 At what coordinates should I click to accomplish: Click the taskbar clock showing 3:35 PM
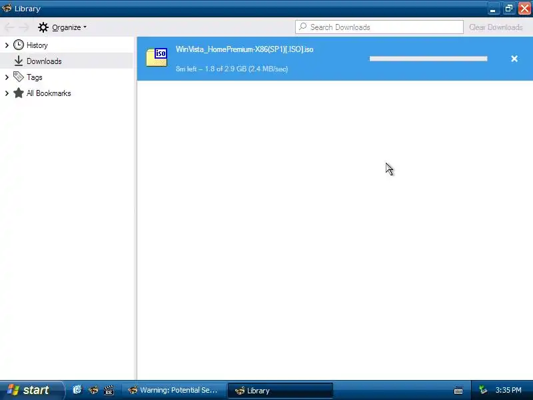tap(508, 390)
